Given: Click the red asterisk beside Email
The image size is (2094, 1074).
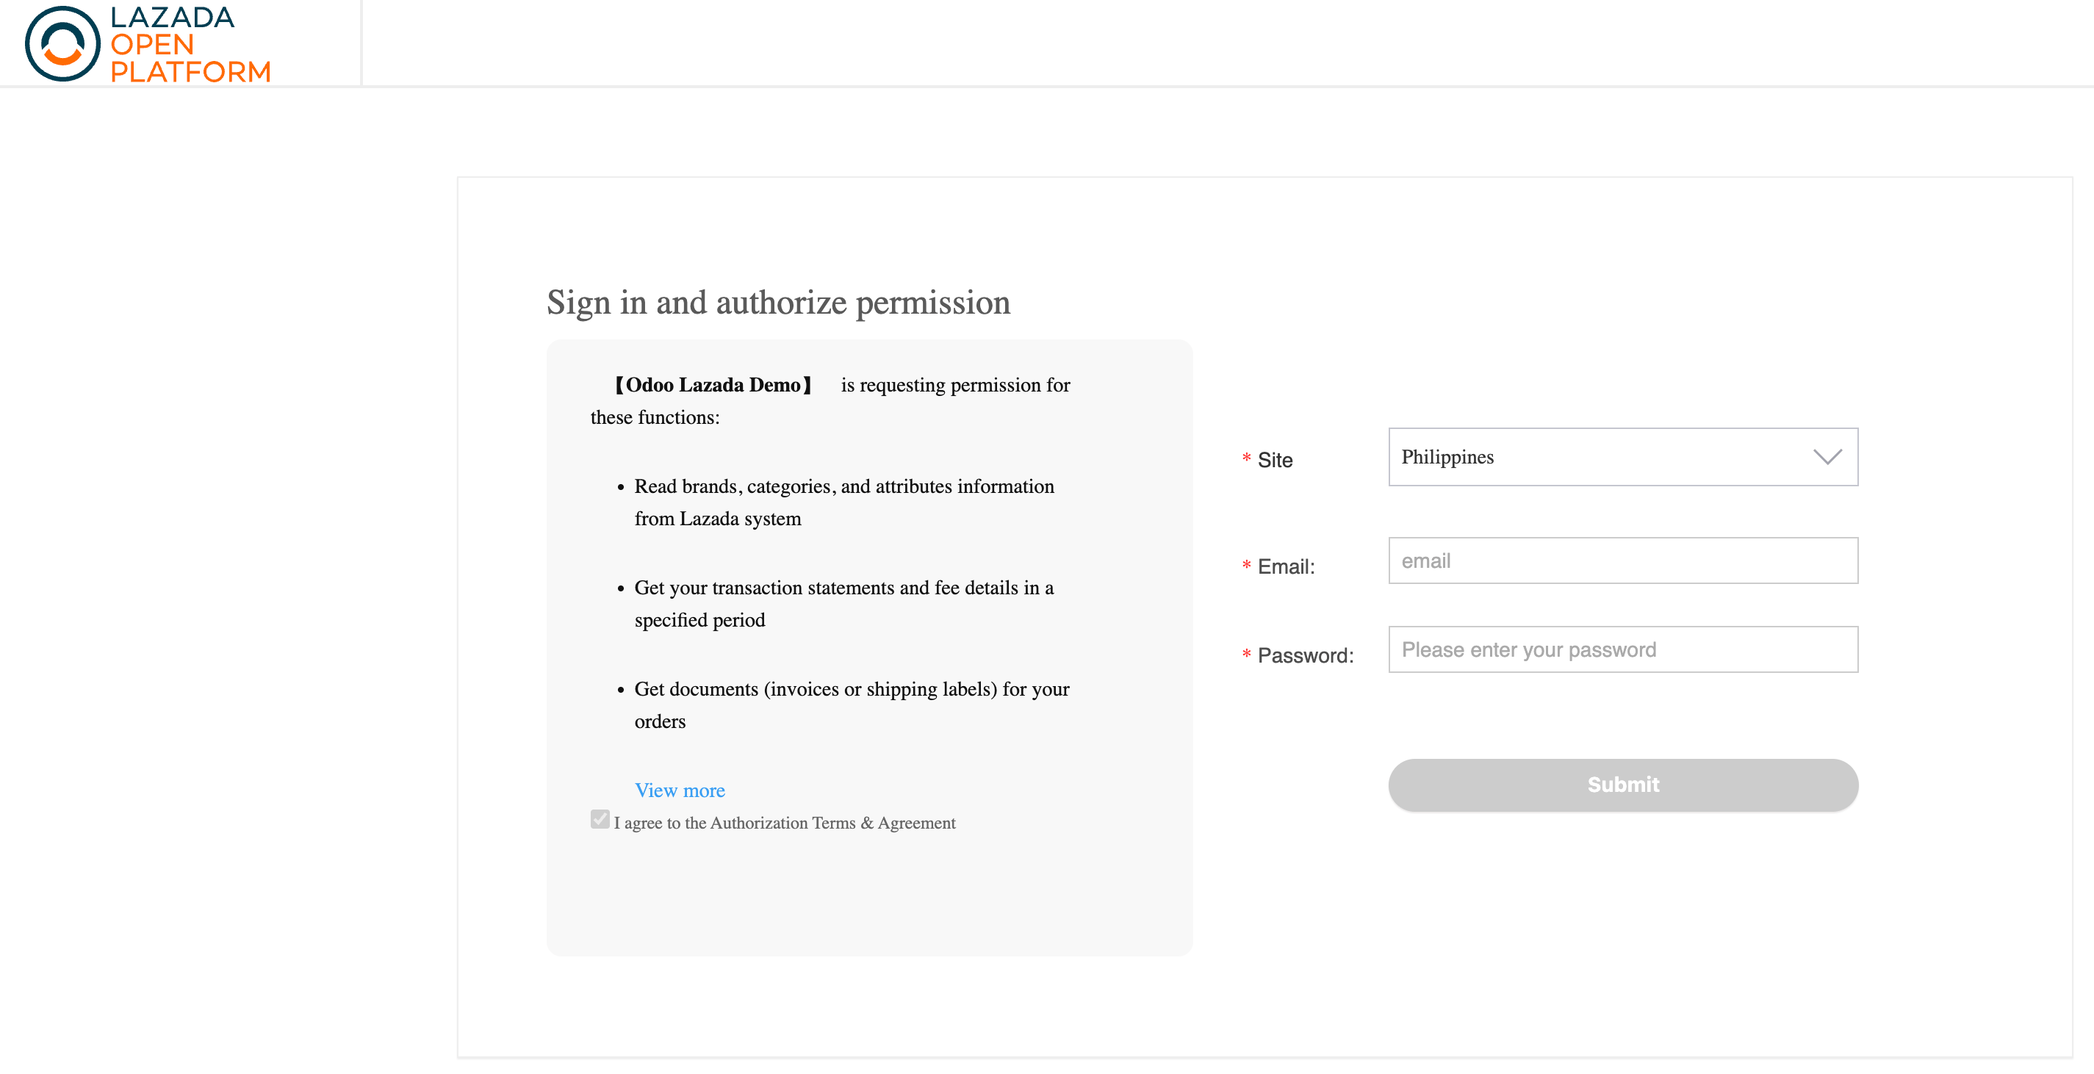Looking at the screenshot, I should (x=1245, y=566).
